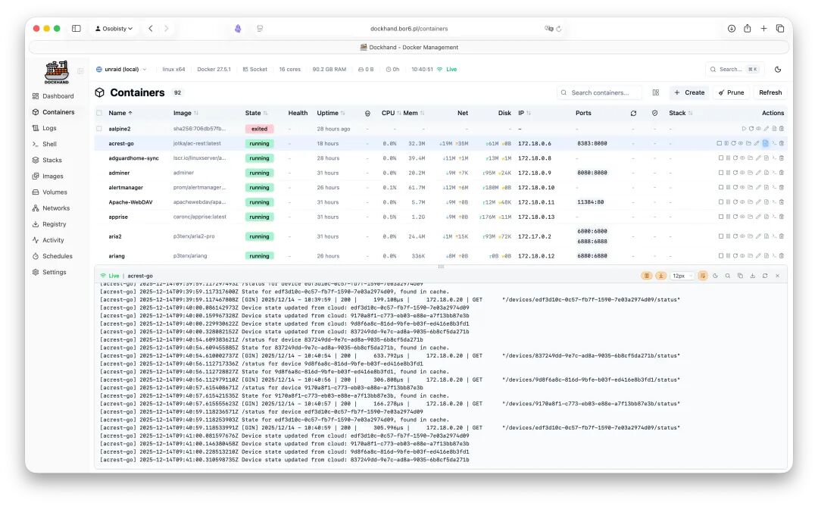Click the Refresh button
This screenshot has width=818, height=506.
point(770,92)
